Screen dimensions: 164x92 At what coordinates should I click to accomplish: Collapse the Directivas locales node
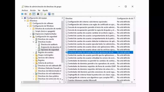pyautogui.click(x=34, y=42)
